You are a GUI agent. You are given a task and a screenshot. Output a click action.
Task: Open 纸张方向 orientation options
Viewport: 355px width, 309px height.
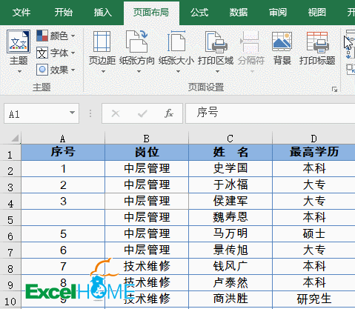click(137, 53)
